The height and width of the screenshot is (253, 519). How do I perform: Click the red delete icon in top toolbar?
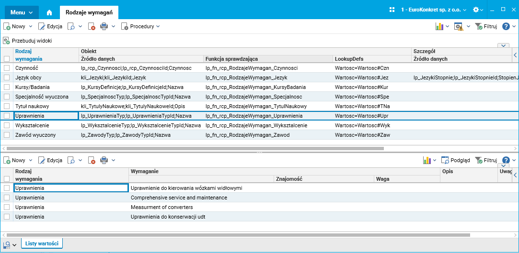[x=92, y=27]
